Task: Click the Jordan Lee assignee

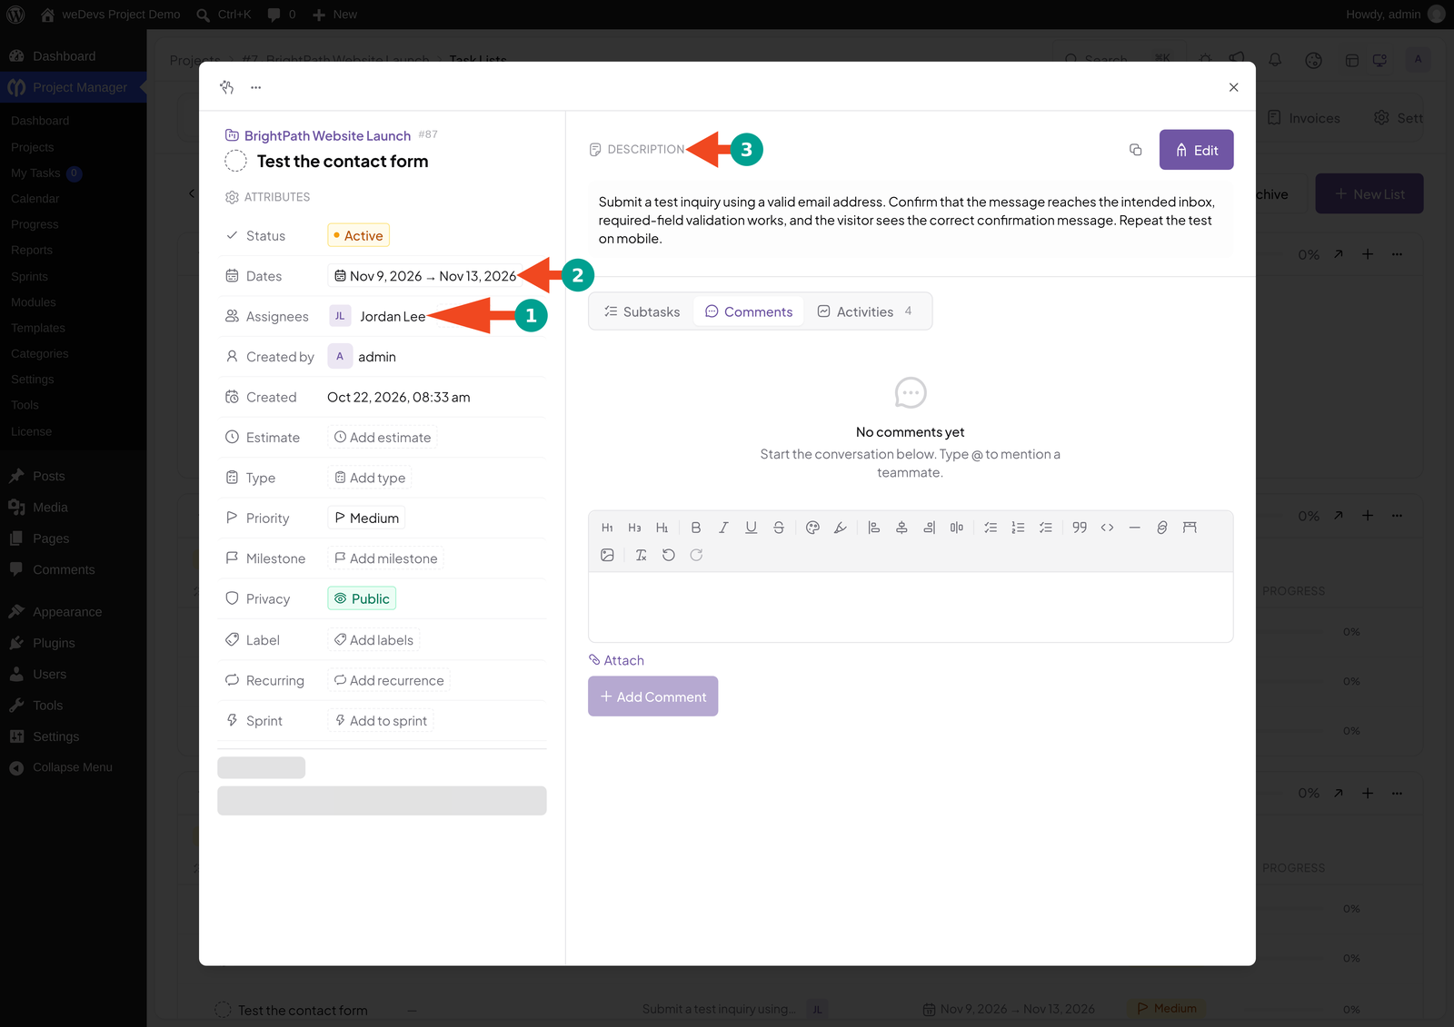Action: pyautogui.click(x=378, y=316)
